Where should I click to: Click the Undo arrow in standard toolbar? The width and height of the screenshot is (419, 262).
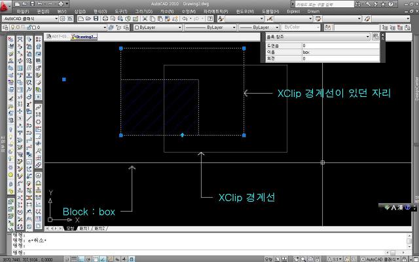click(185, 18)
